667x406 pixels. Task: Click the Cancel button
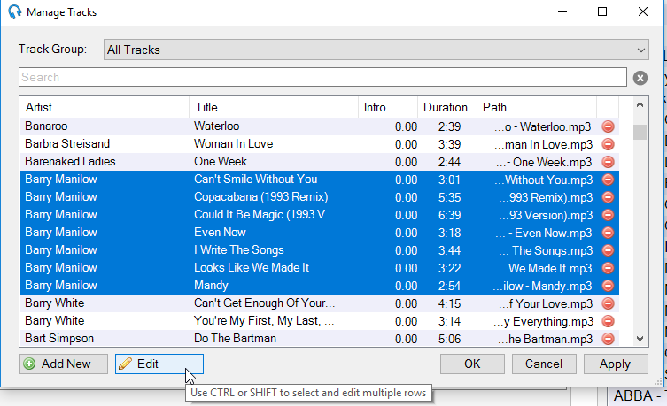(543, 364)
